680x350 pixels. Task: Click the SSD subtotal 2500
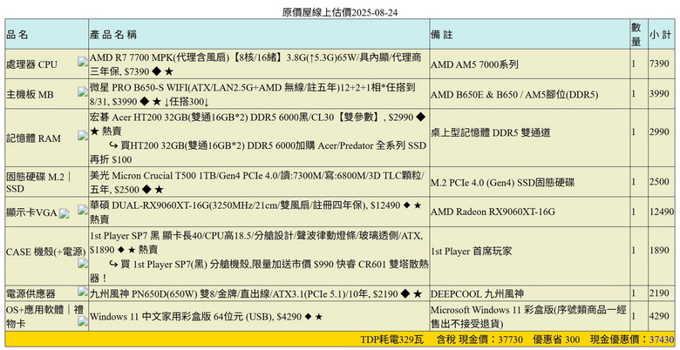pos(659,182)
